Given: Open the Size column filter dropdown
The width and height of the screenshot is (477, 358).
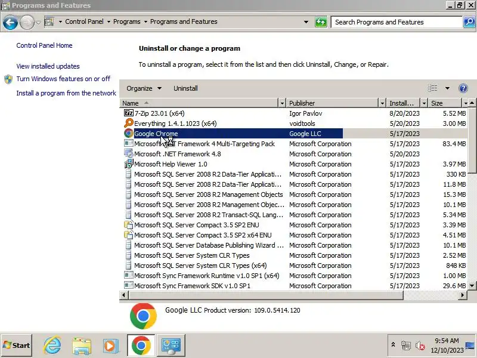Looking at the screenshot, I should [466, 103].
